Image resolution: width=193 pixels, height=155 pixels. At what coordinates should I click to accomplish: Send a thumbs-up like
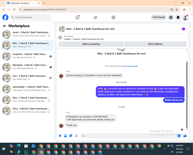pos(185,136)
